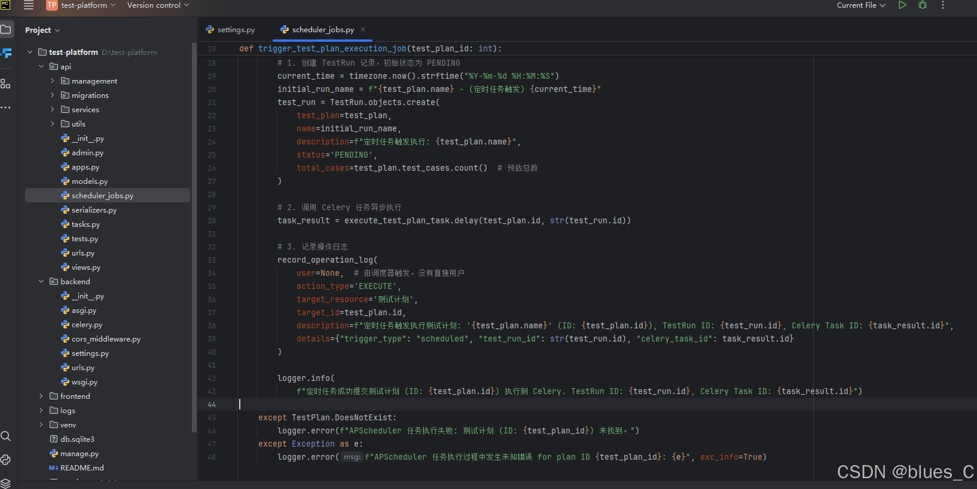Open views.py from the project tree

pyautogui.click(x=81, y=267)
